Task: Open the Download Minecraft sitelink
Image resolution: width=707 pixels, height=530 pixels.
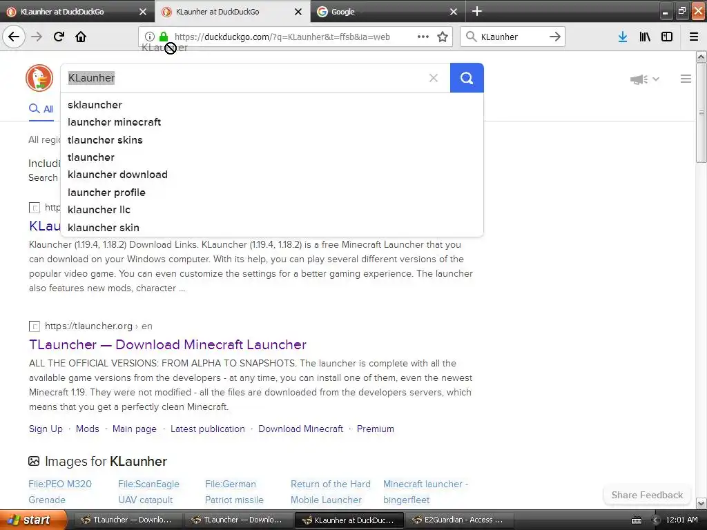Action: tap(301, 429)
